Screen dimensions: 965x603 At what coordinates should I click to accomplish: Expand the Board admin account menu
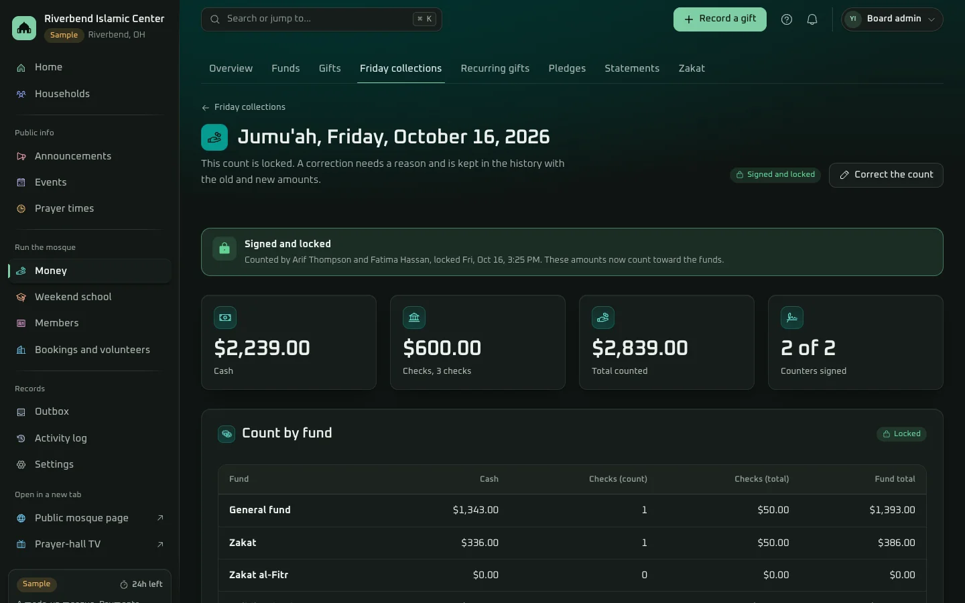(892, 19)
